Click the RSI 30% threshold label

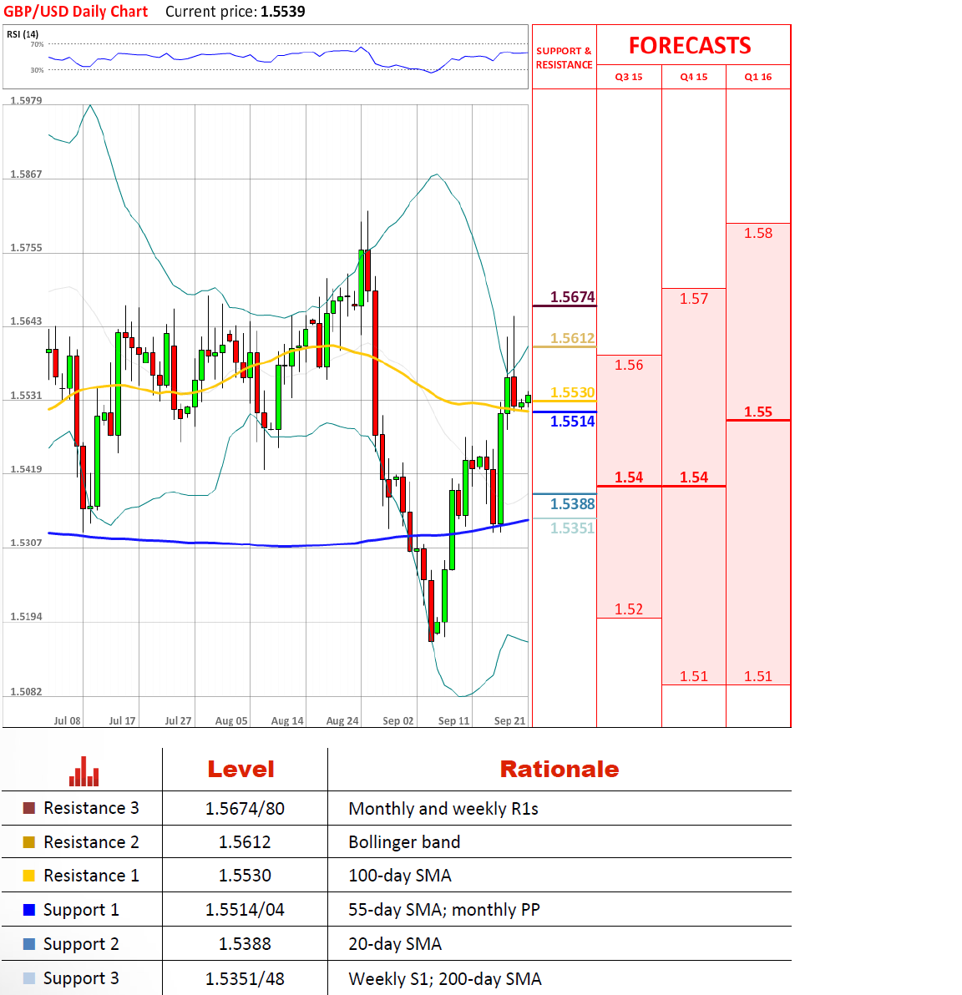[x=38, y=70]
